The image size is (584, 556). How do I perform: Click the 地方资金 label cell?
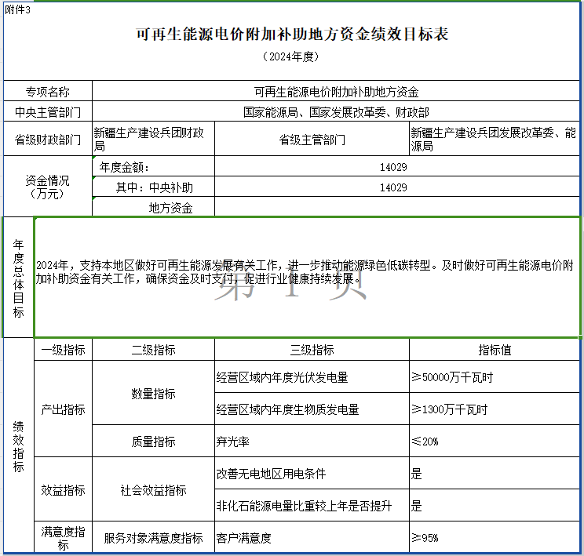(170, 208)
